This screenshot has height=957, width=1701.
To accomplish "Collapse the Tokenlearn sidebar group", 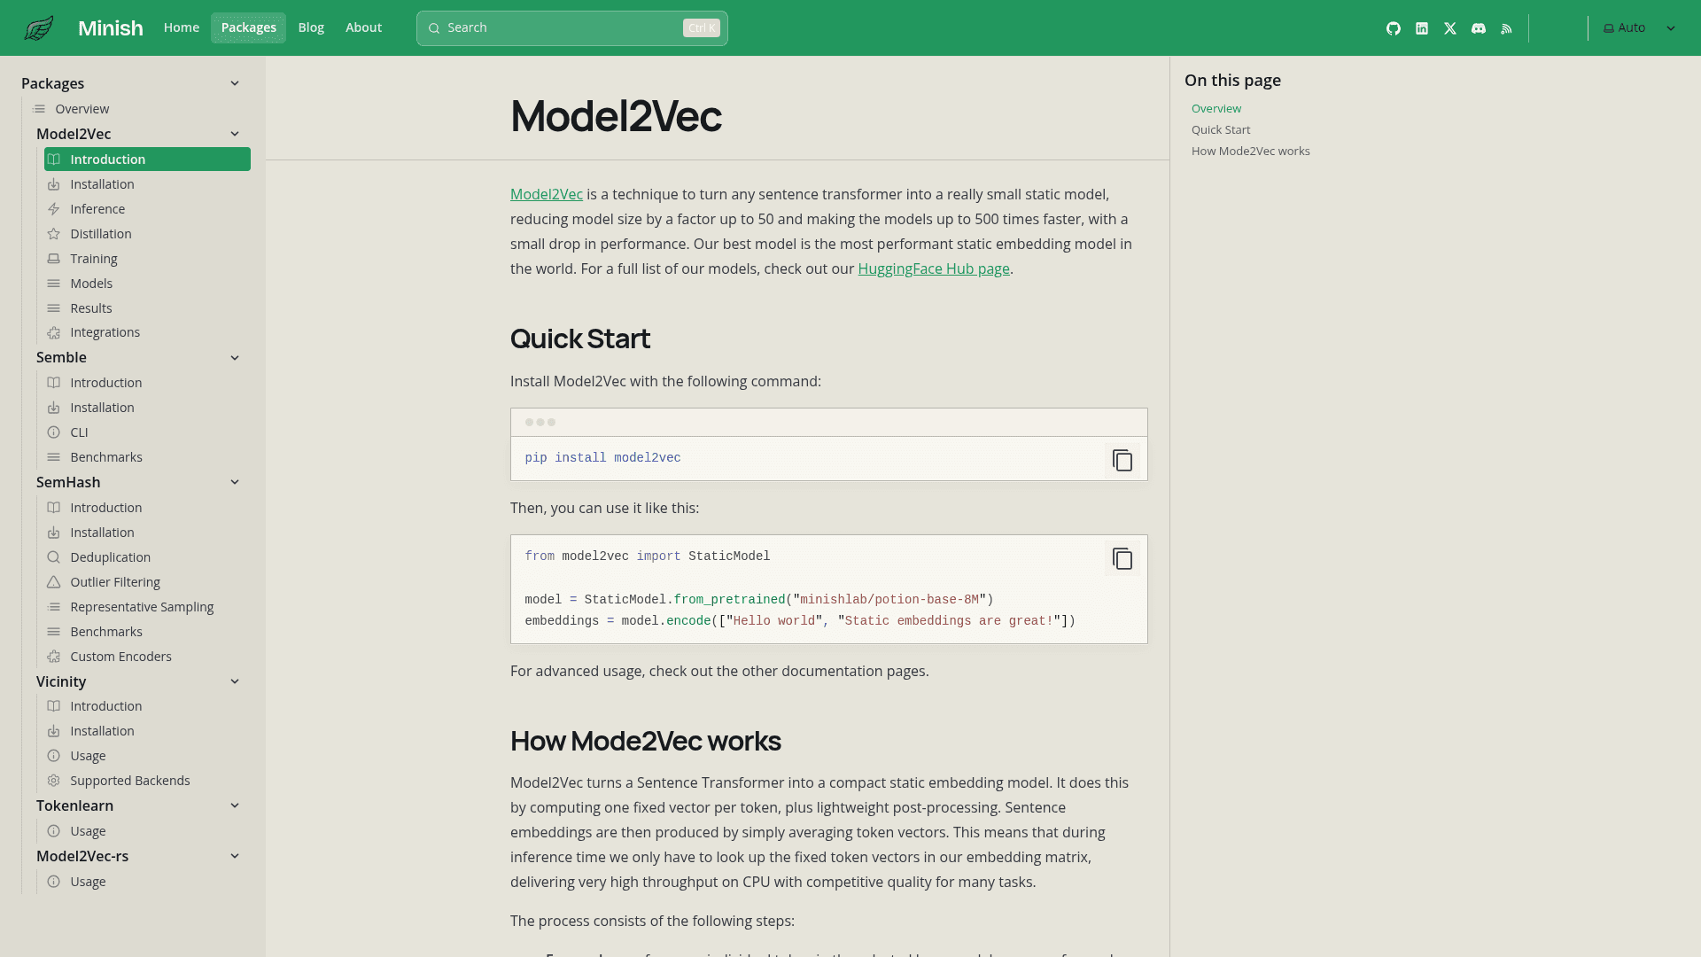I will [235, 805].
